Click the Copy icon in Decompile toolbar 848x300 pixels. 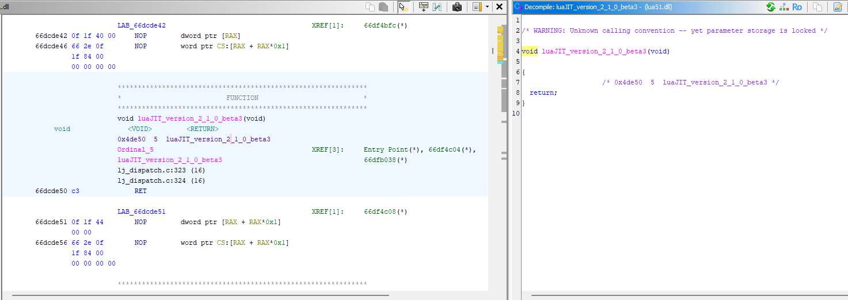coord(817,7)
